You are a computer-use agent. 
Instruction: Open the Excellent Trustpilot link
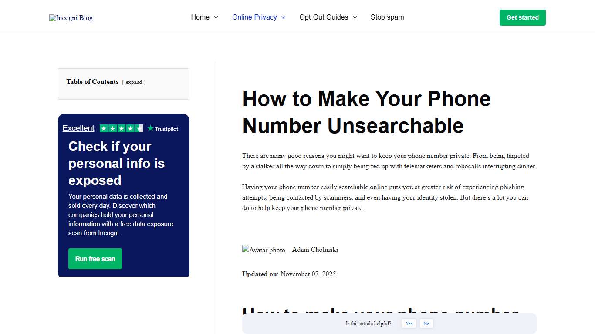coord(78,128)
